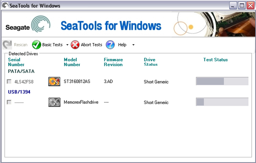Click the Abort Tests text button
This screenshot has height=163, width=256.
click(92, 45)
